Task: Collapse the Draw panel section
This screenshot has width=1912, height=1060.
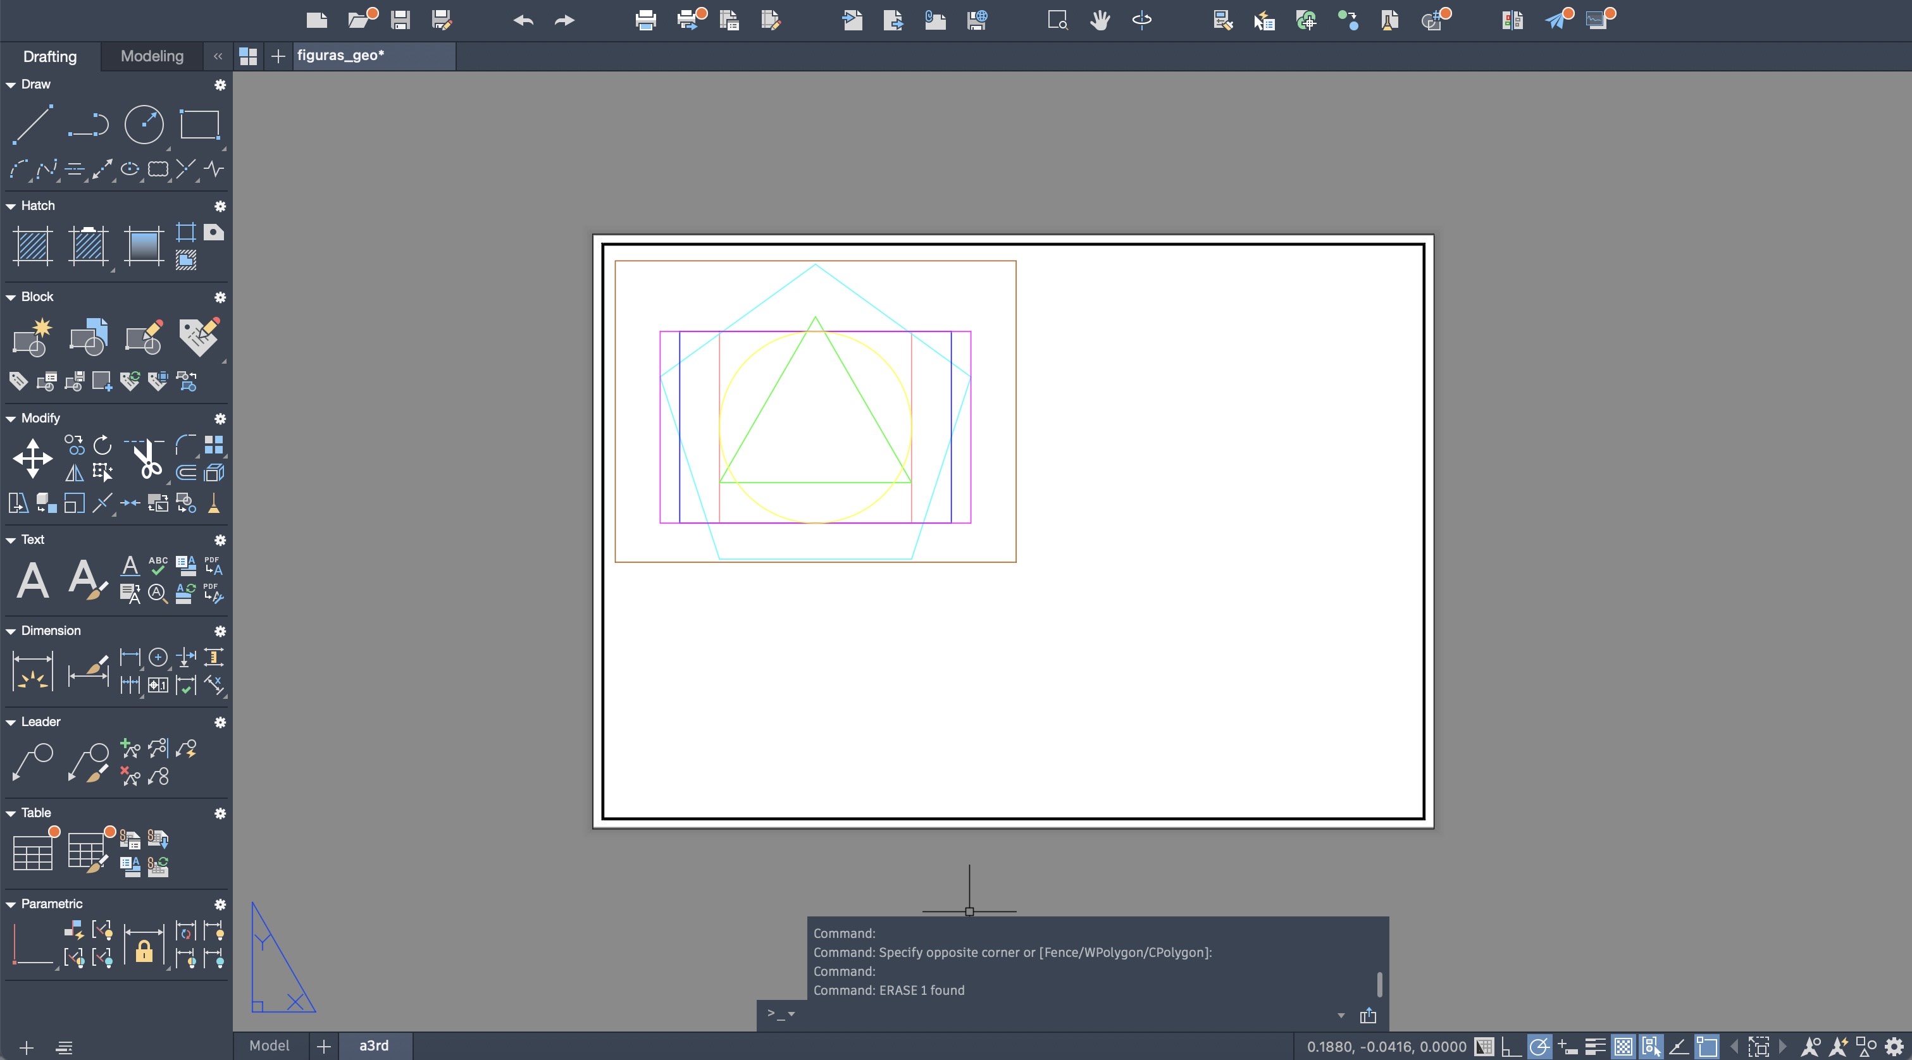Action: [x=10, y=85]
